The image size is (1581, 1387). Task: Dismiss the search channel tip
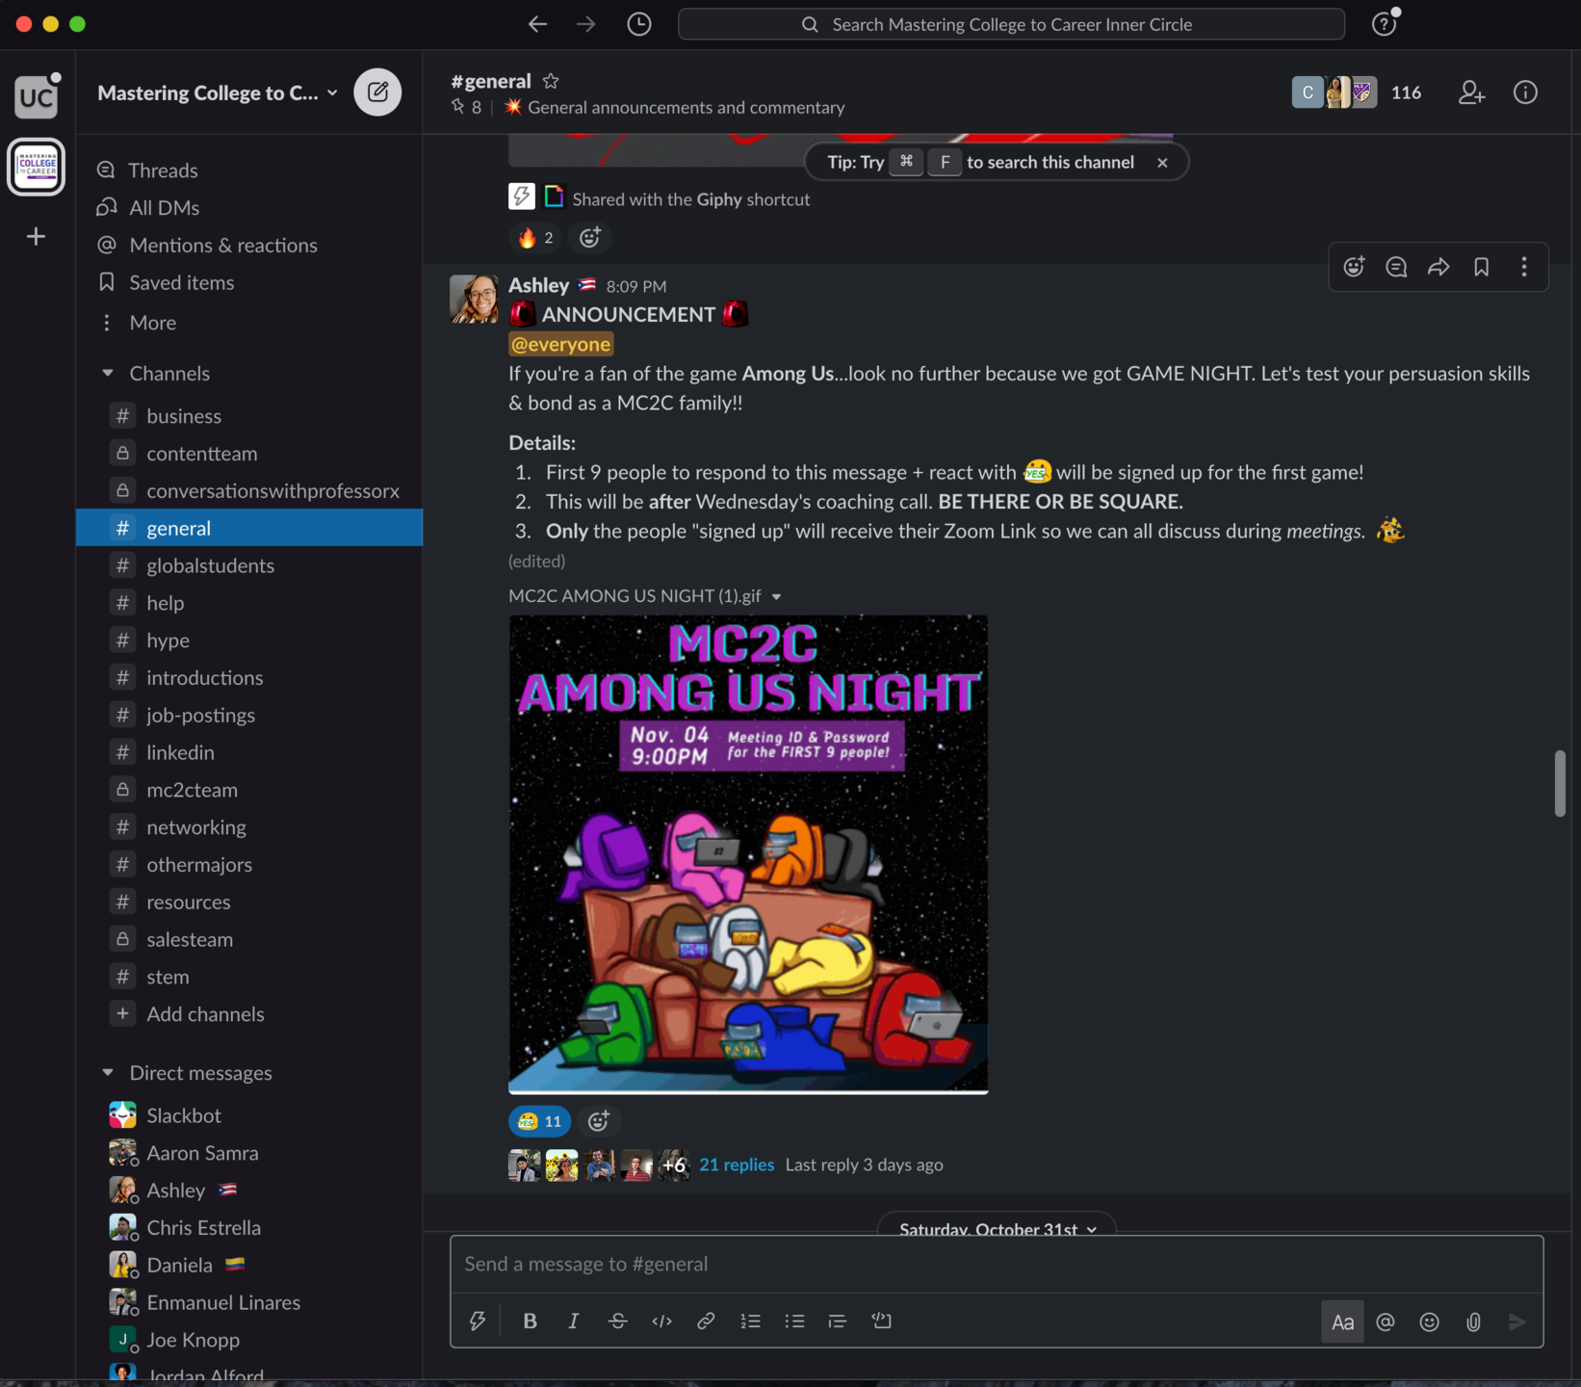point(1162,162)
